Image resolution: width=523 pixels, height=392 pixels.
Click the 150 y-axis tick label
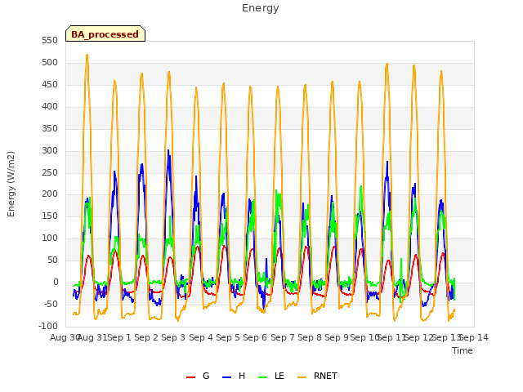[50, 216]
